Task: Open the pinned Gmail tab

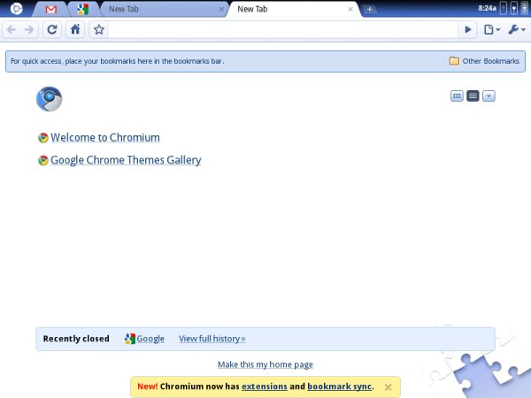Action: pyautogui.click(x=51, y=10)
